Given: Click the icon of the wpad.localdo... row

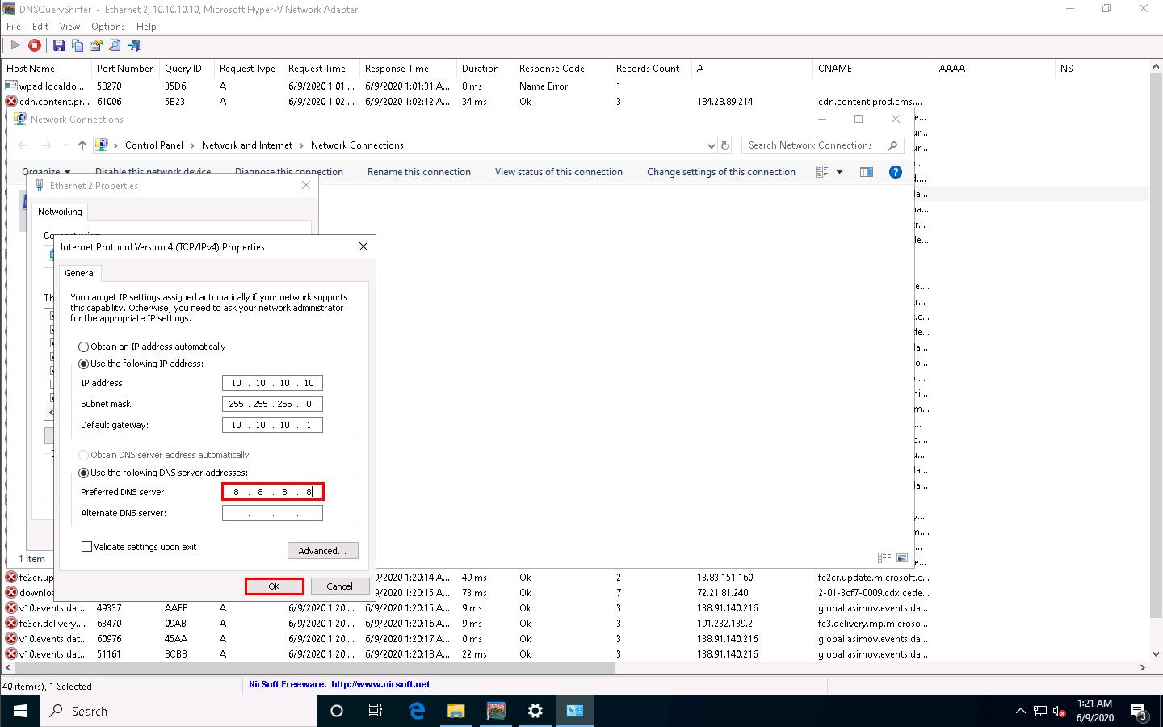Looking at the screenshot, I should tap(11, 86).
